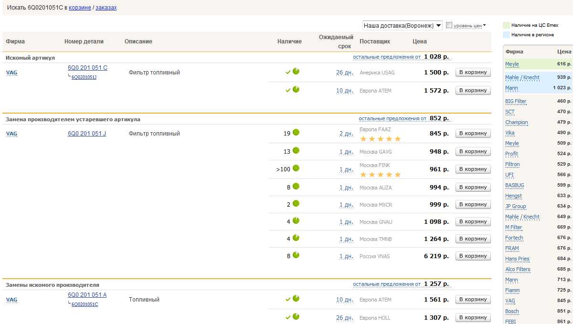This screenshot has height=324, width=573.
Task: Open sub-reference 6Q0201051J under 051 C
Action: point(84,77)
